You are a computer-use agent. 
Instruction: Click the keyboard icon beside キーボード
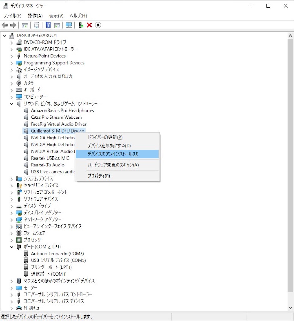click(19, 90)
